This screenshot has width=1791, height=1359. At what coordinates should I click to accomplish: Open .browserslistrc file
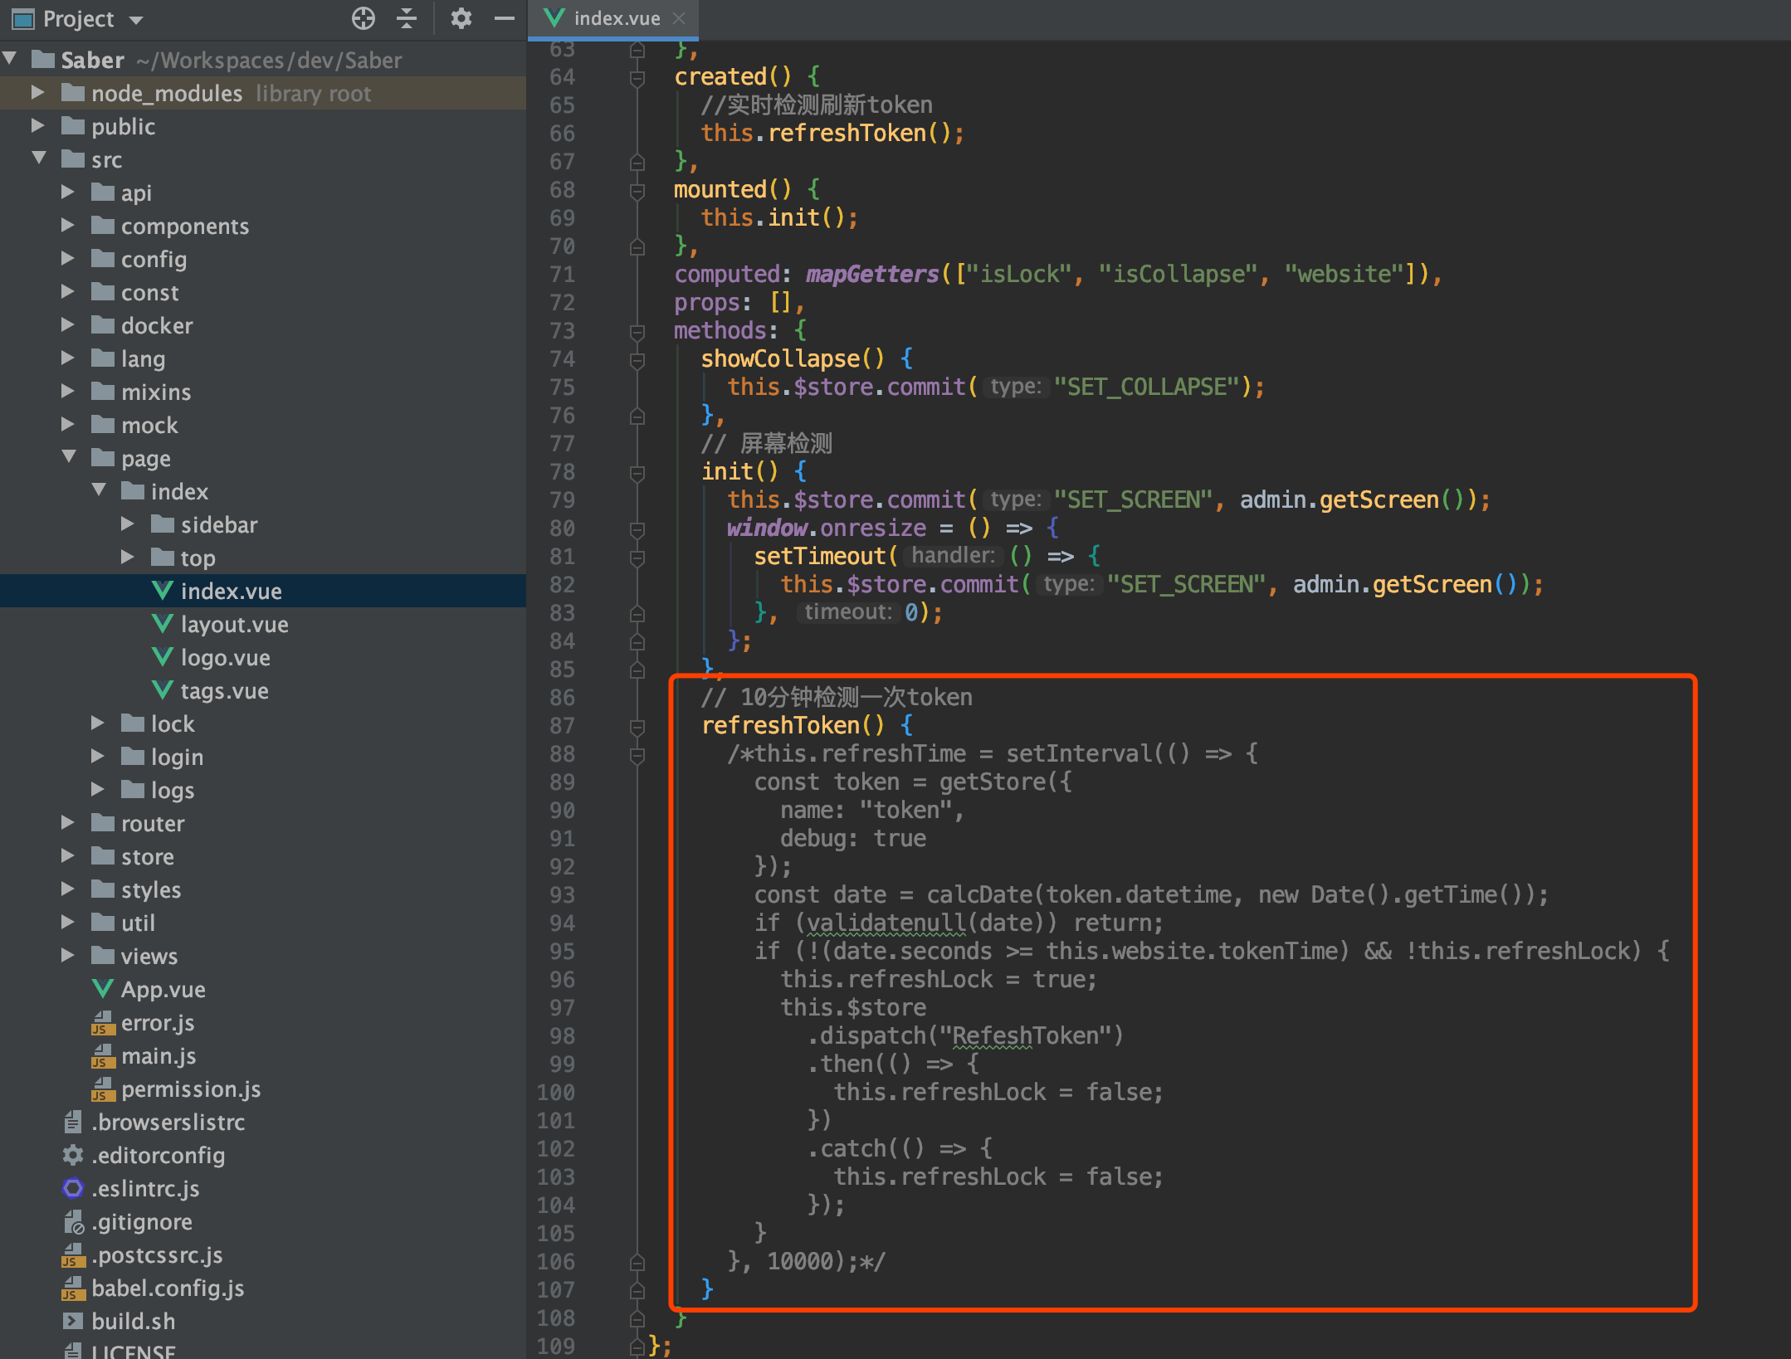[x=167, y=1122]
